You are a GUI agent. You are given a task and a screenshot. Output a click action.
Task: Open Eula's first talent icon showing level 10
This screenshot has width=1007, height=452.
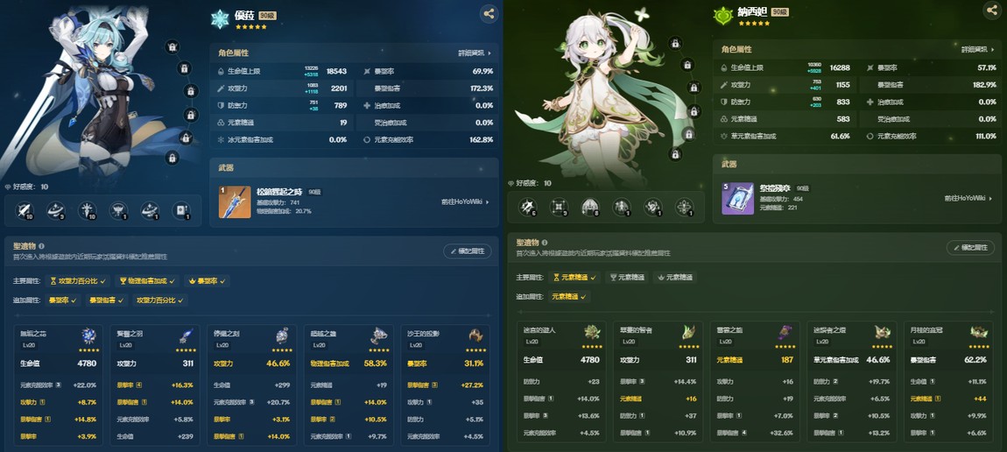(x=24, y=210)
